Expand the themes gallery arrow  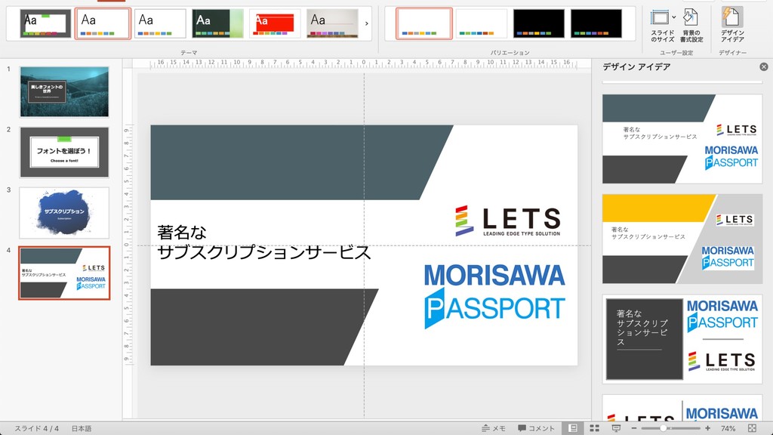[x=366, y=23]
